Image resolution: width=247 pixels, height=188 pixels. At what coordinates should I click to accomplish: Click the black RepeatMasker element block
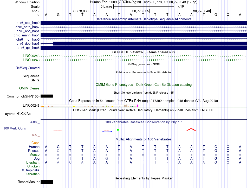click(x=47, y=182)
